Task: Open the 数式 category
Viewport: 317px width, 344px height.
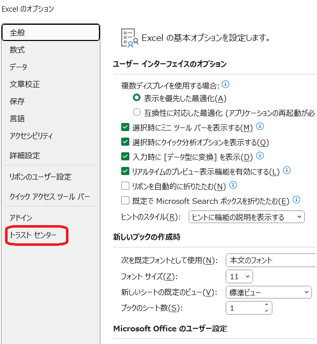Action: pyautogui.click(x=17, y=50)
